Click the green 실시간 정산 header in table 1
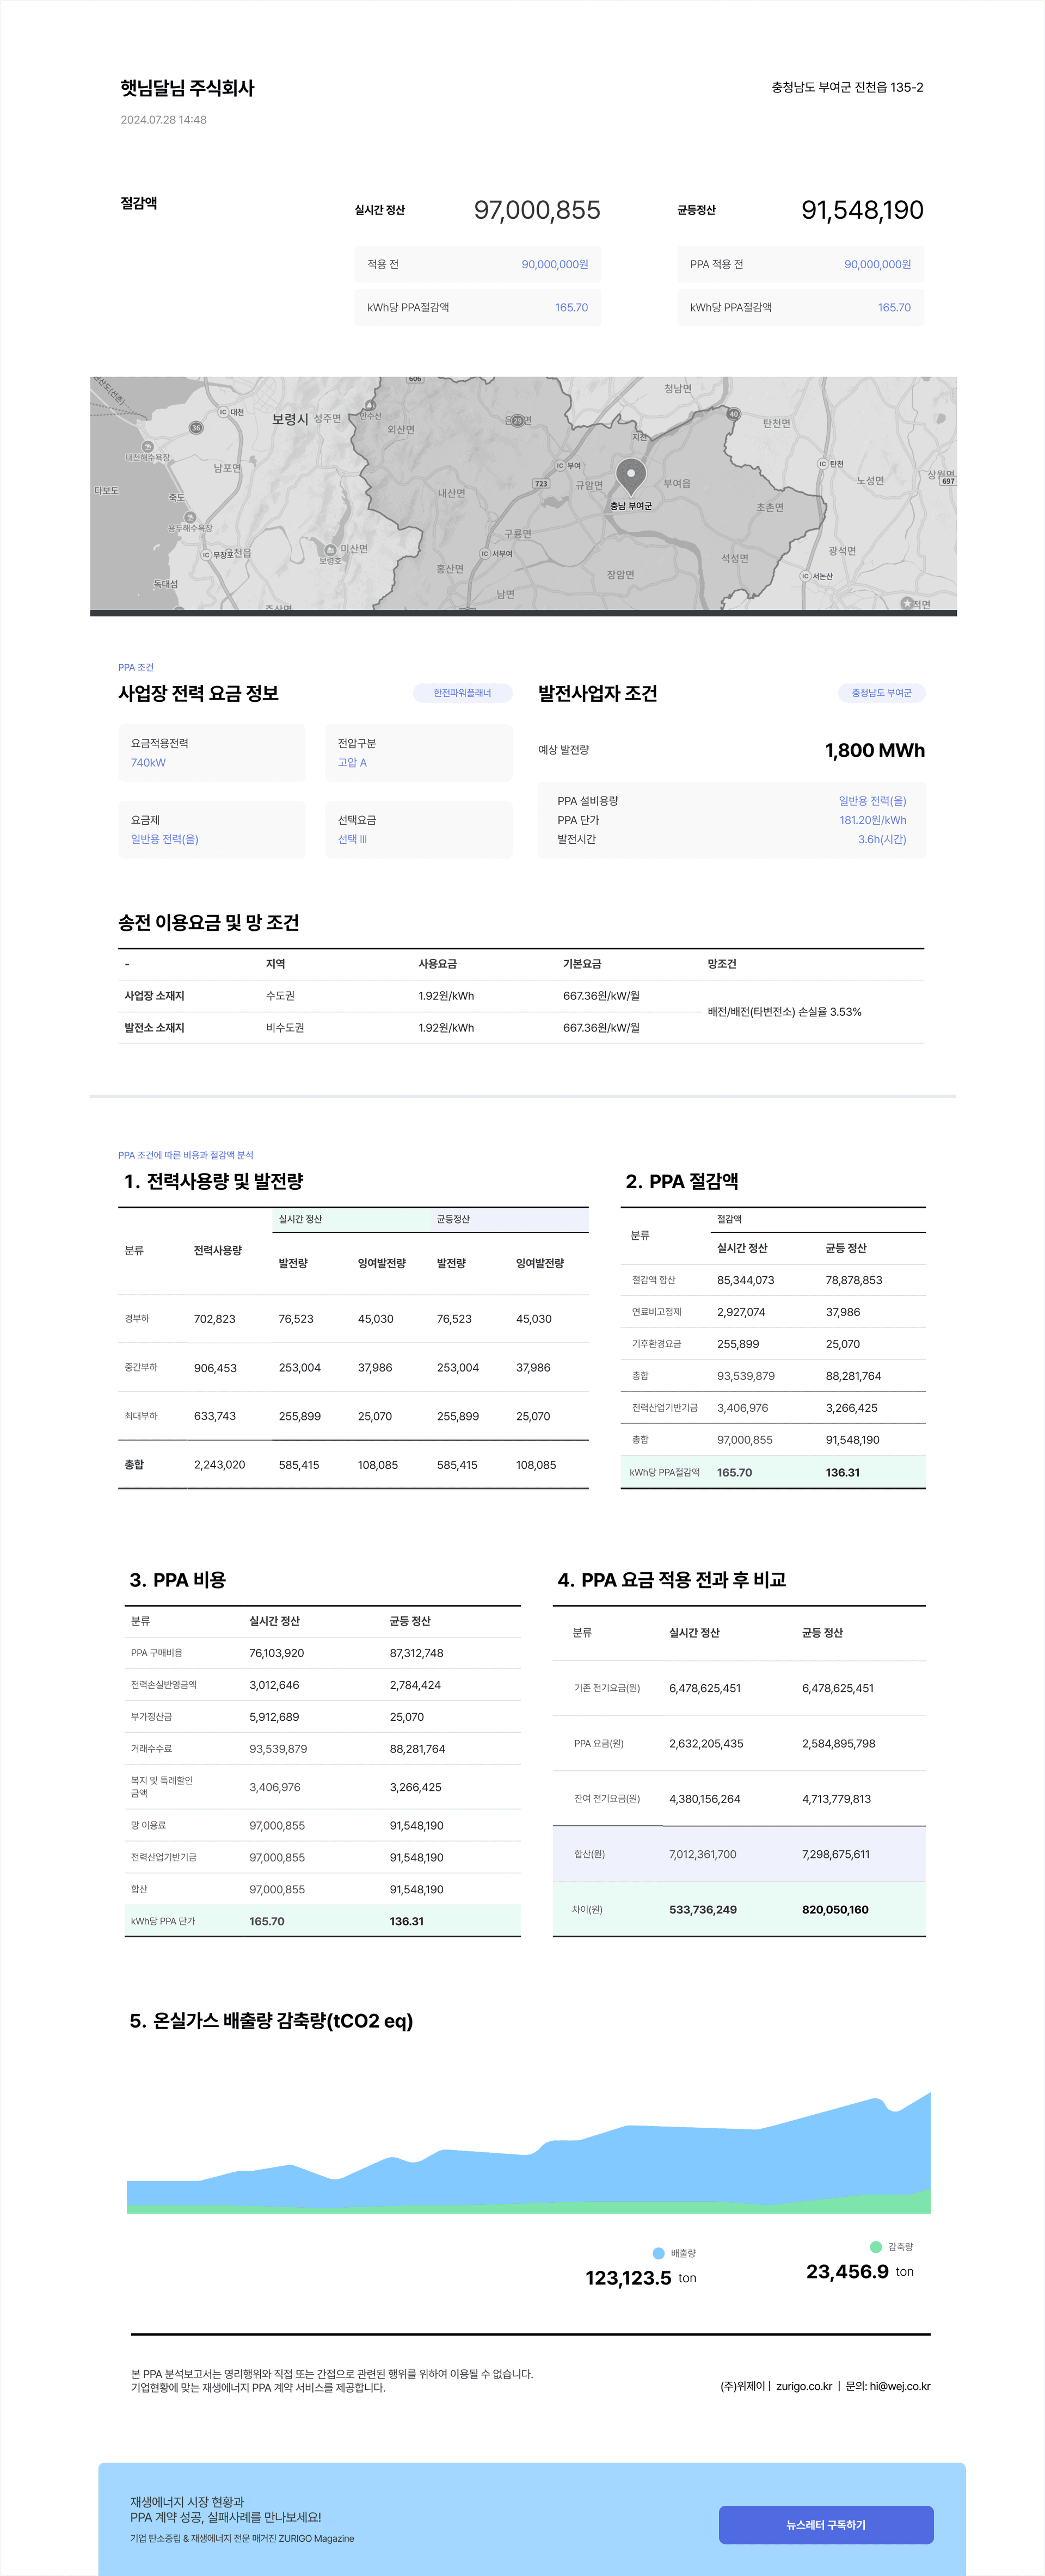Image resolution: width=1045 pixels, height=2576 pixels. click(351, 1220)
